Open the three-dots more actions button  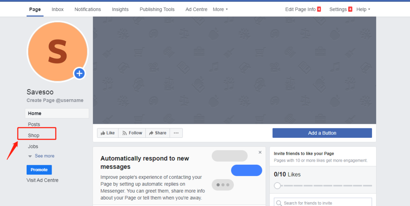coord(176,133)
